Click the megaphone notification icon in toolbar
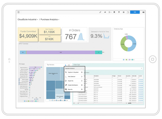 click(x=105, y=12)
